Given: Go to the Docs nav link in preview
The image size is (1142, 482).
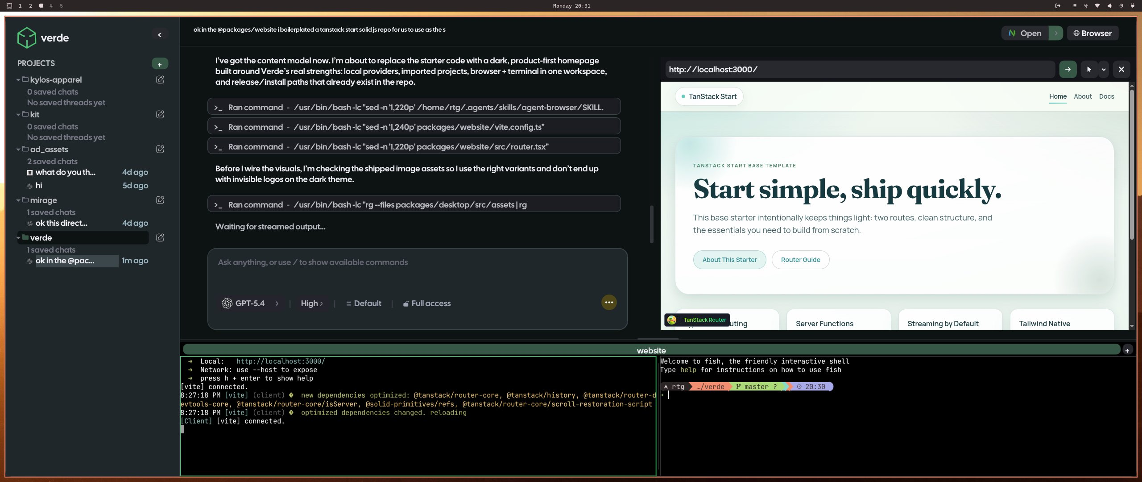Looking at the screenshot, I should click(x=1106, y=96).
